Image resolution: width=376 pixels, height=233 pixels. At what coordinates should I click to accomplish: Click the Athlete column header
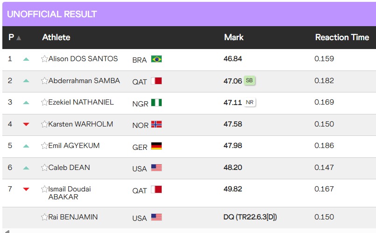pyautogui.click(x=56, y=37)
